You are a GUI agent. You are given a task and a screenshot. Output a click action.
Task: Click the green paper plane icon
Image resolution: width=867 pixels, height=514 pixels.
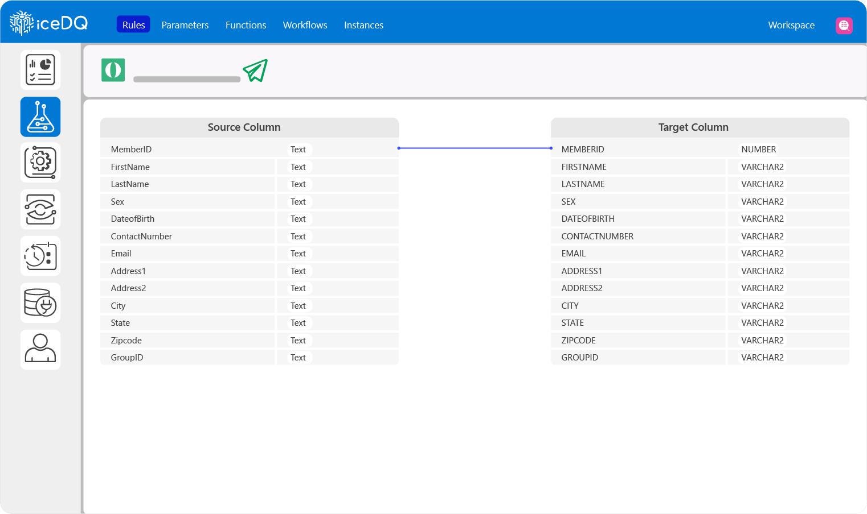(x=255, y=71)
